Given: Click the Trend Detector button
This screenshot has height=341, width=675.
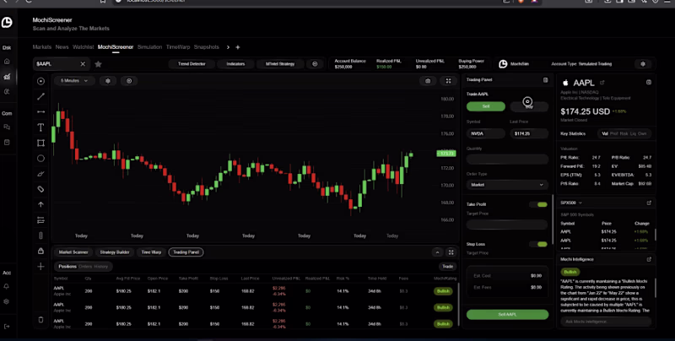Looking at the screenshot, I should tap(192, 63).
